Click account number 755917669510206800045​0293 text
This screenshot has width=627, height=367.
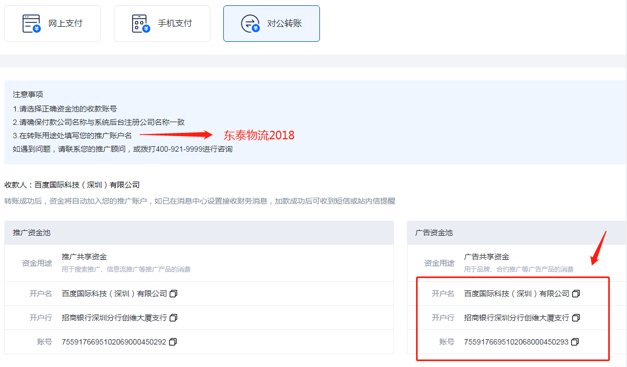(x=516, y=342)
